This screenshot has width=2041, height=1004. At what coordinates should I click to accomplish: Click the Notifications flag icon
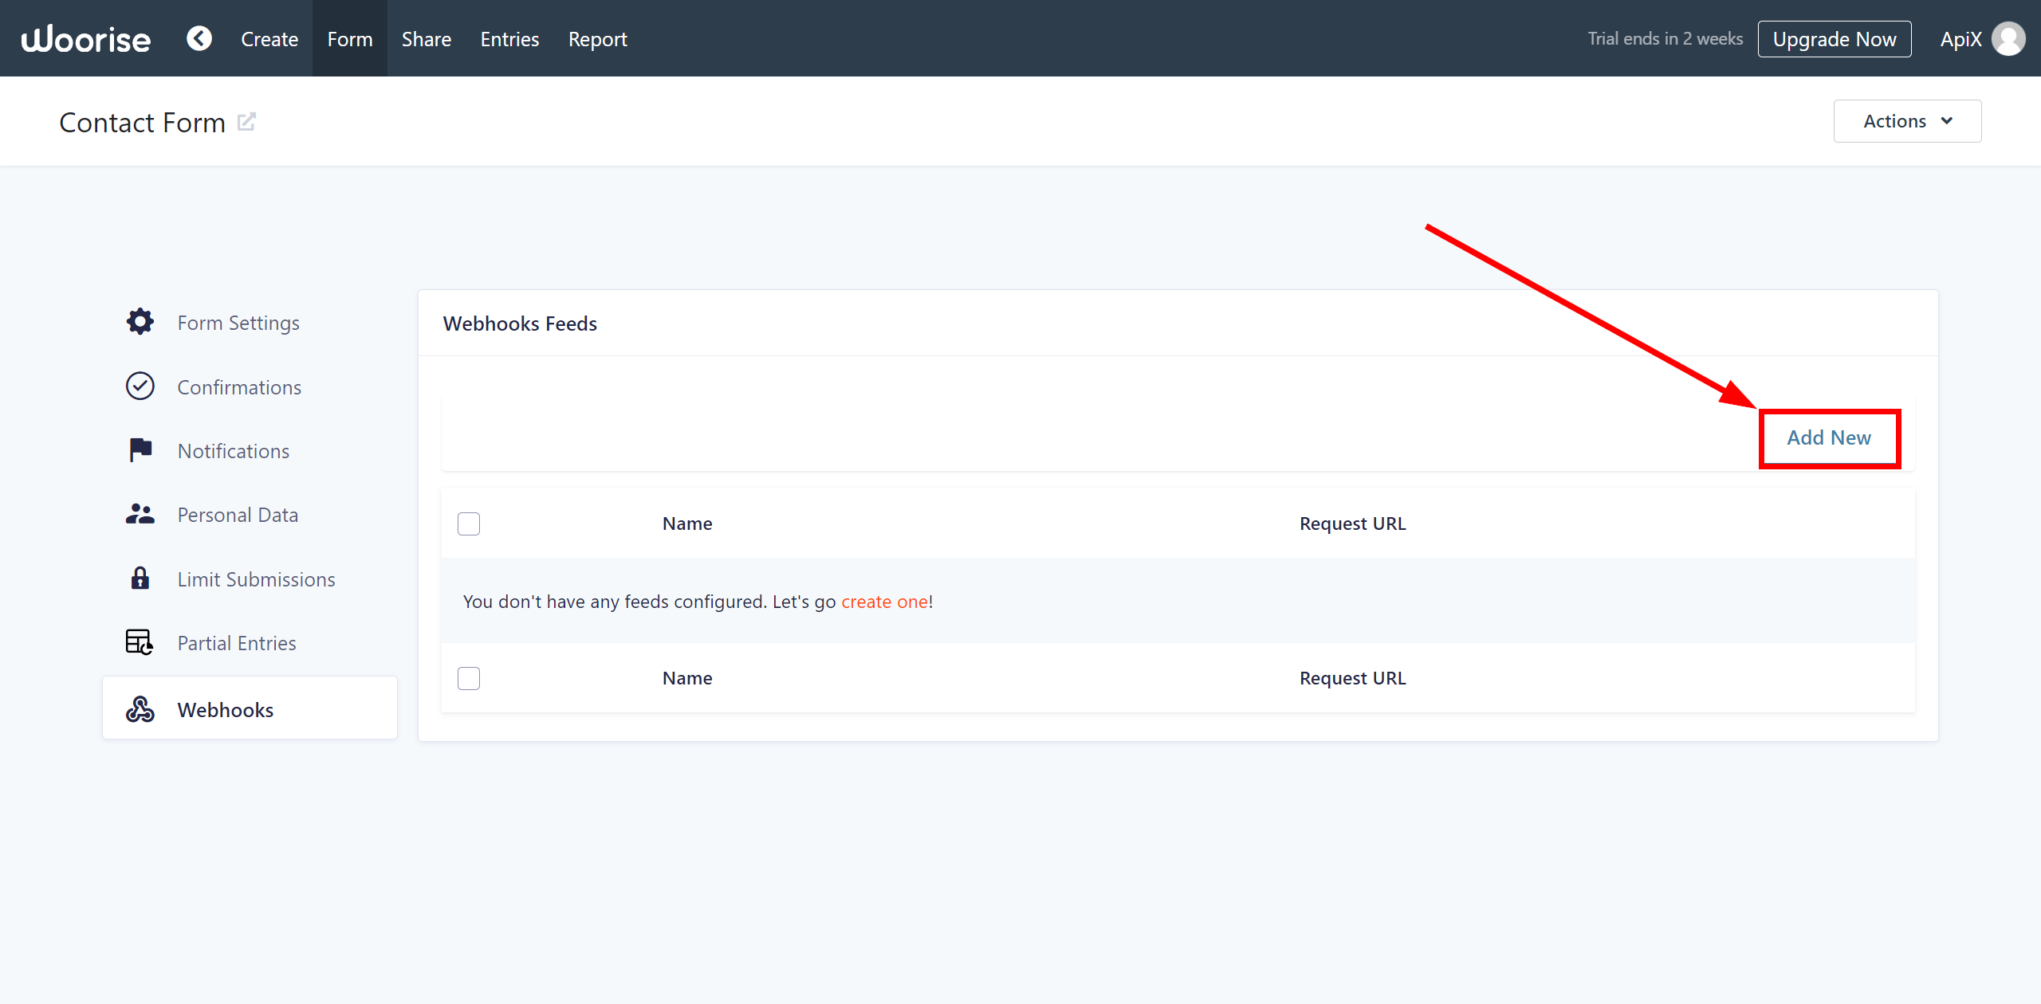point(140,450)
